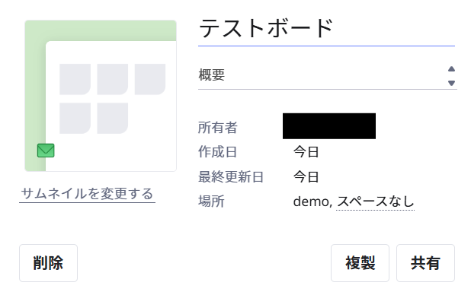This screenshot has width=471, height=295.
Task: Click the 今日 value beside 作成日
Action: coord(306,152)
